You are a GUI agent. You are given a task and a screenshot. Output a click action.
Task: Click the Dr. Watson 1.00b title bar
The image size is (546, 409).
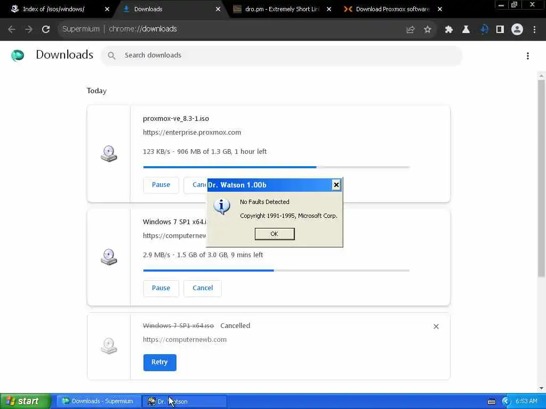click(x=269, y=185)
